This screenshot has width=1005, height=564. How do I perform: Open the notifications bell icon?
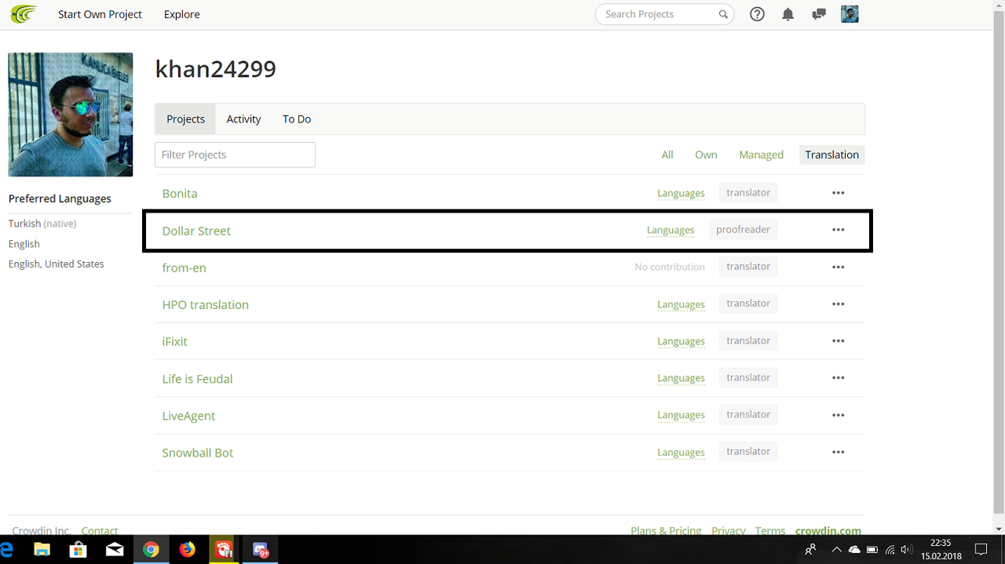(x=788, y=14)
